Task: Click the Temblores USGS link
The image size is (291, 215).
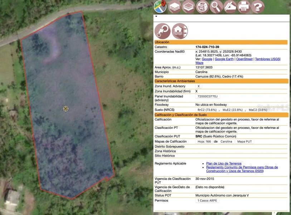Action: pyautogui.click(x=267, y=59)
